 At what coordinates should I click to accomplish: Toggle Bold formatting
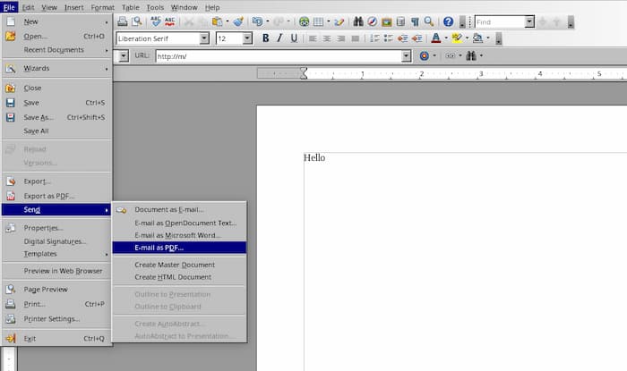click(x=266, y=38)
